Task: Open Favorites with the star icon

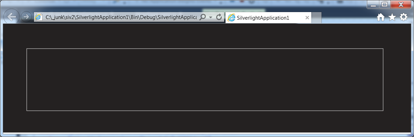Action: [x=392, y=17]
